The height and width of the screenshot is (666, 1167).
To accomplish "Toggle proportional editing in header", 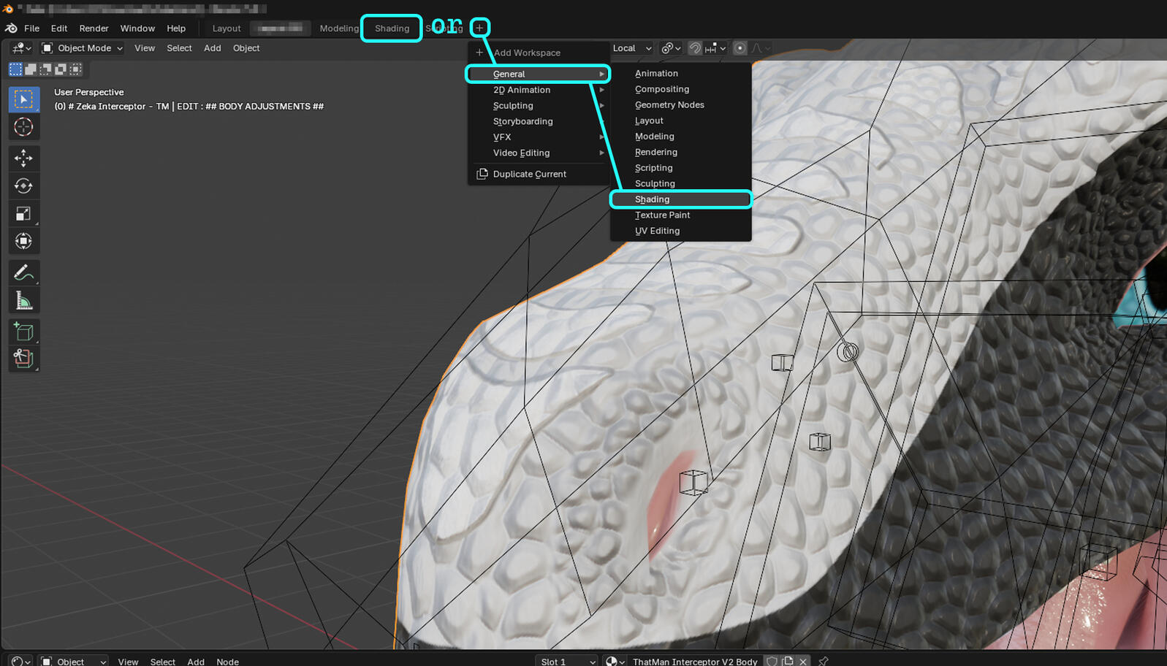I will click(740, 48).
